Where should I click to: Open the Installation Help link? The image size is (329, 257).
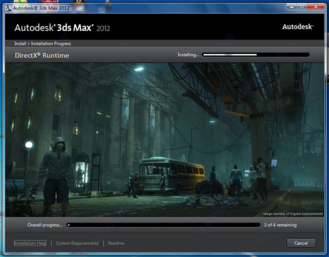30,243
